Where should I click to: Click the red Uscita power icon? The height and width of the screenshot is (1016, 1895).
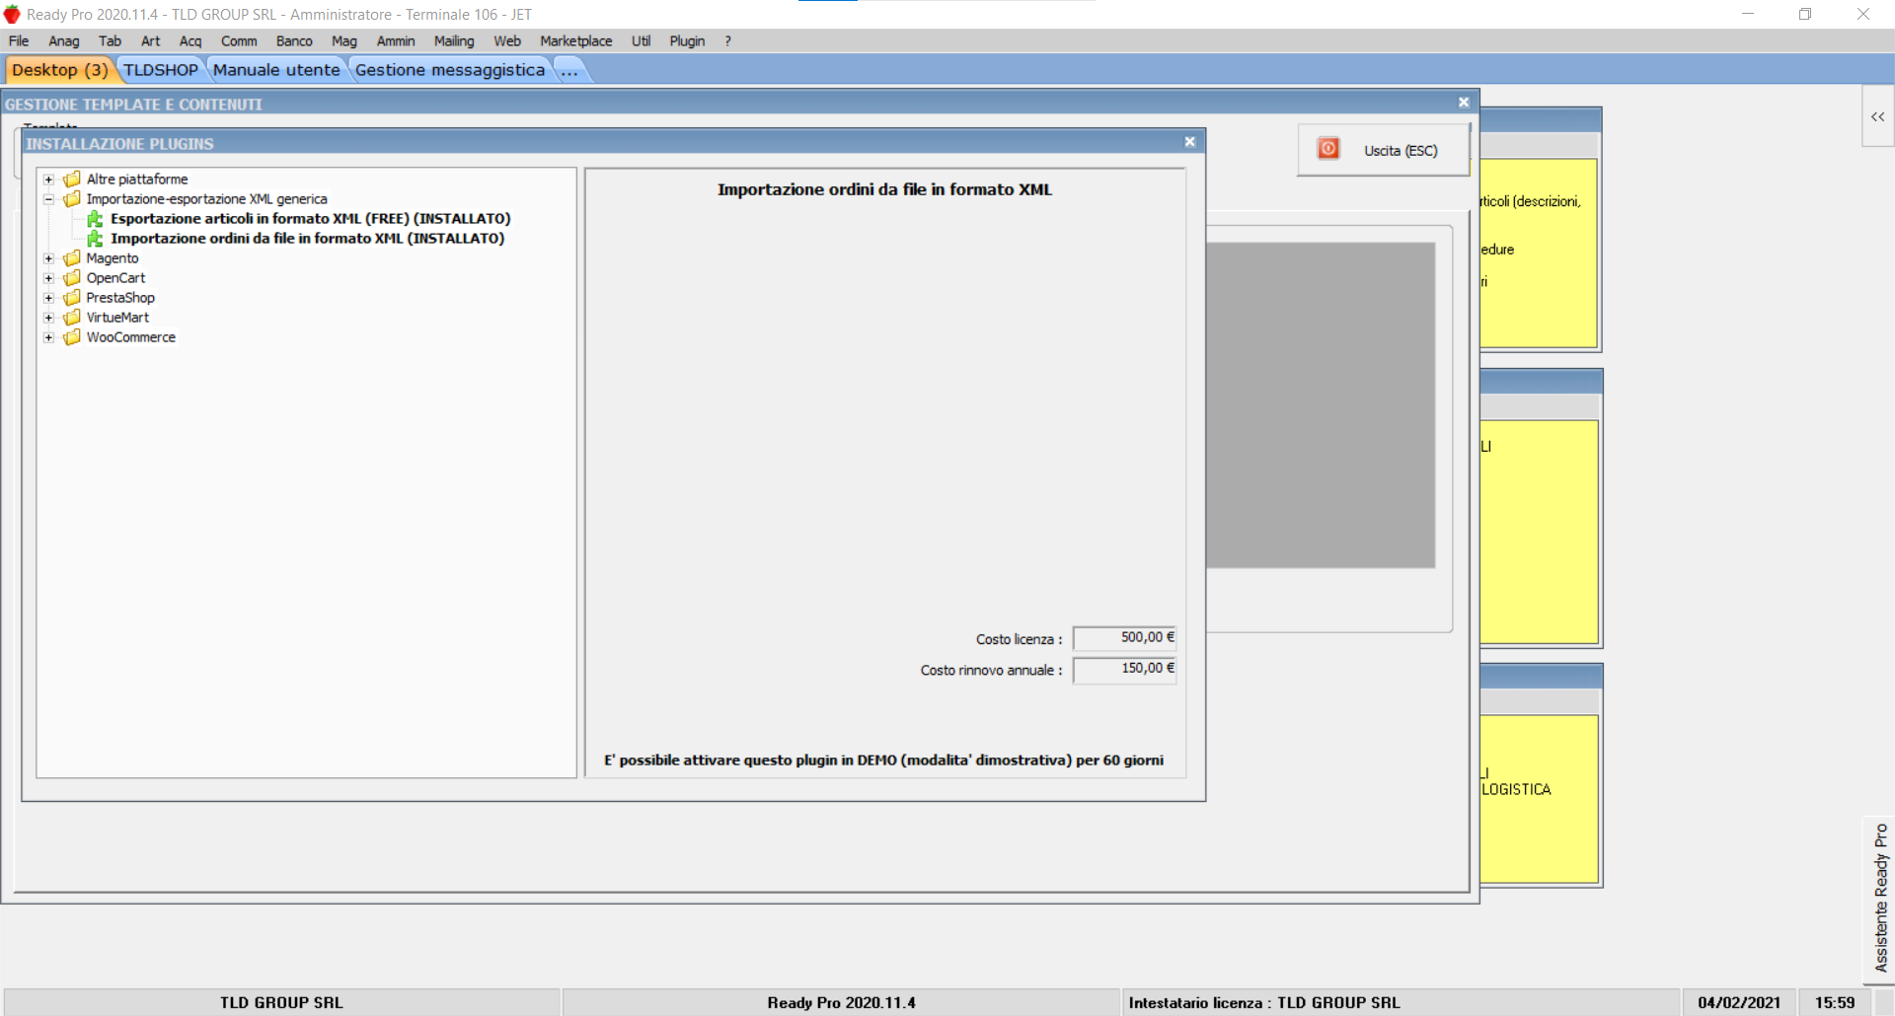(x=1328, y=149)
